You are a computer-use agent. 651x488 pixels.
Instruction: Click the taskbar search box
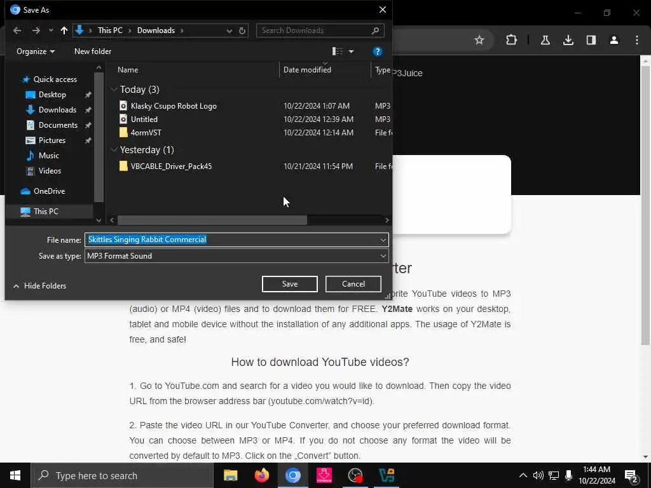tap(122, 475)
